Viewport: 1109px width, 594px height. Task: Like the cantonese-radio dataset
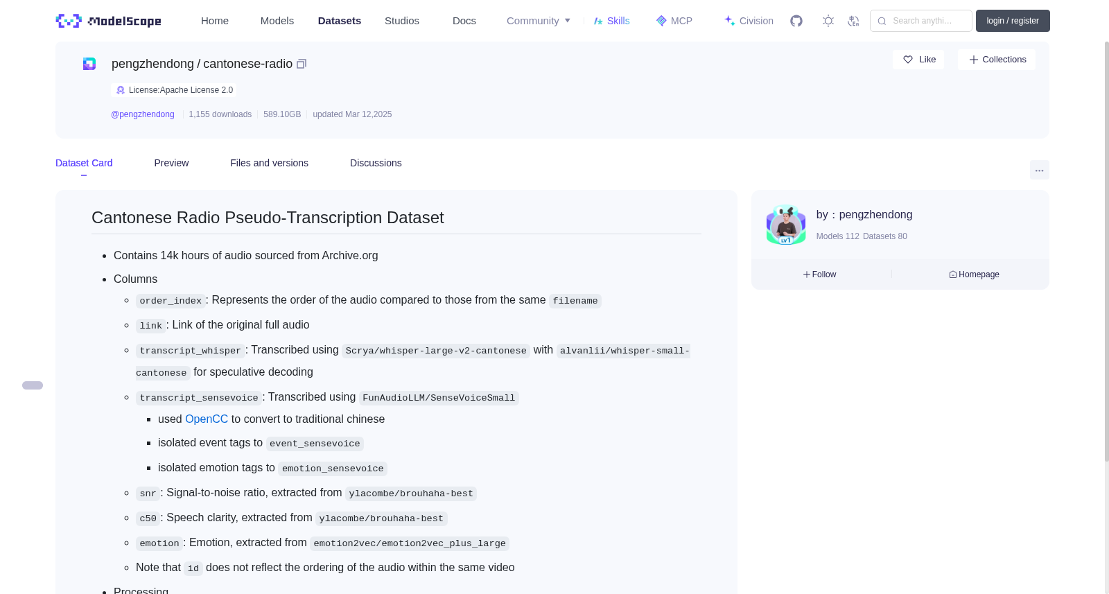(918, 60)
